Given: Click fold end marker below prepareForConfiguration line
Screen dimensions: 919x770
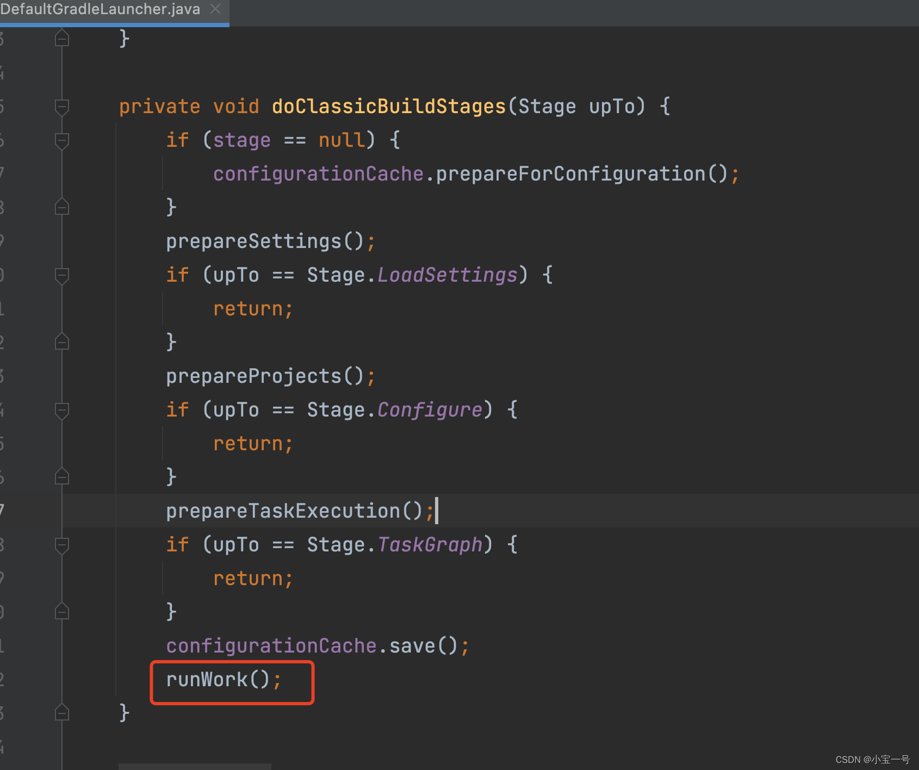Looking at the screenshot, I should coord(62,207).
